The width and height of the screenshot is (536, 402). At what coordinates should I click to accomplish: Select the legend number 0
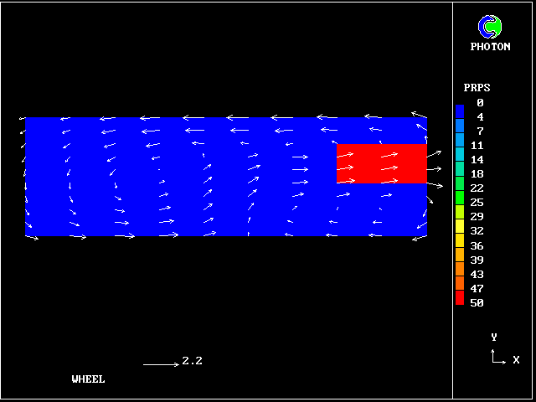pyautogui.click(x=480, y=102)
